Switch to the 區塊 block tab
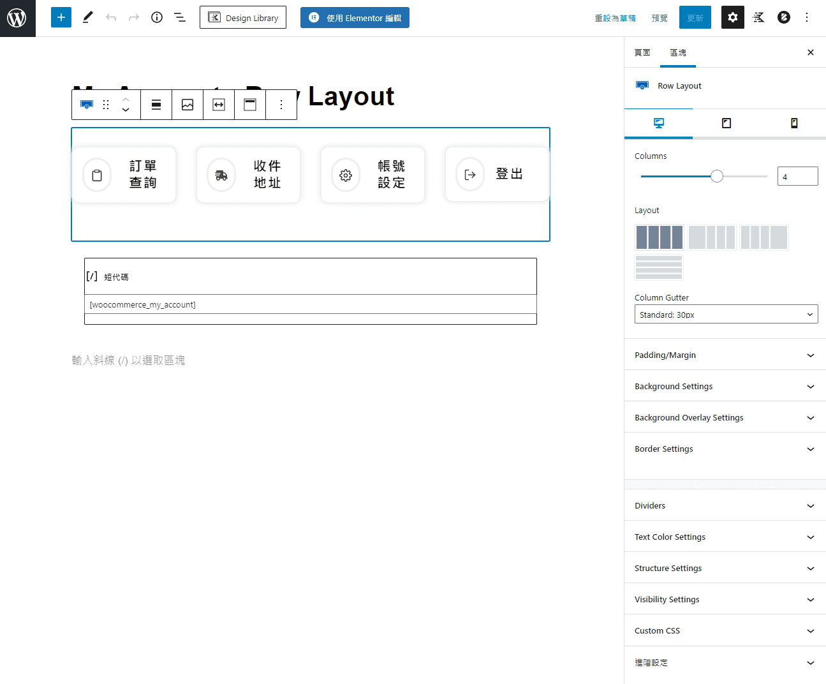 point(678,52)
